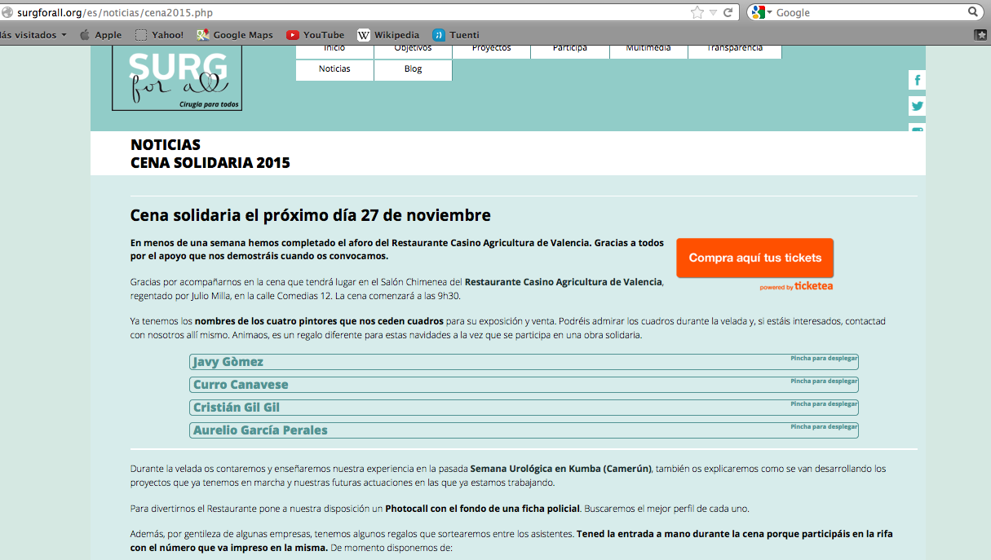991x560 pixels.
Task: Focus the surgforall.org address bar
Action: (351, 12)
